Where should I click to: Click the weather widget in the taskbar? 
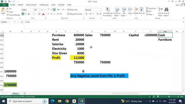click(x=132, y=101)
